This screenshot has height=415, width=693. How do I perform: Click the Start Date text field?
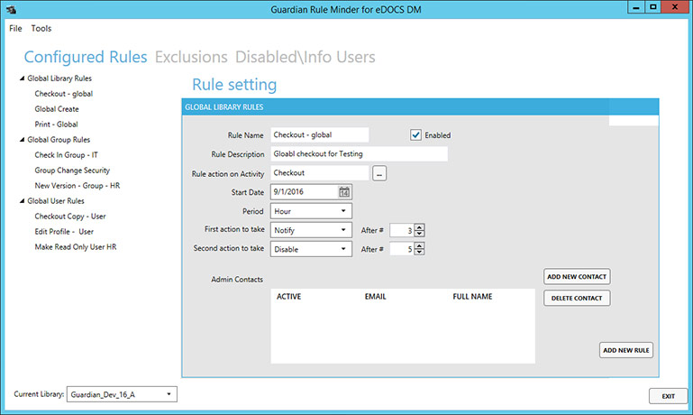304,192
